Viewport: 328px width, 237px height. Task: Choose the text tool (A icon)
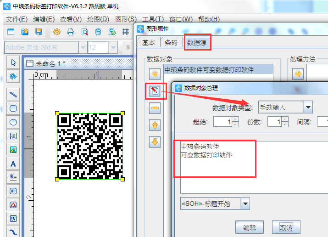point(13,164)
